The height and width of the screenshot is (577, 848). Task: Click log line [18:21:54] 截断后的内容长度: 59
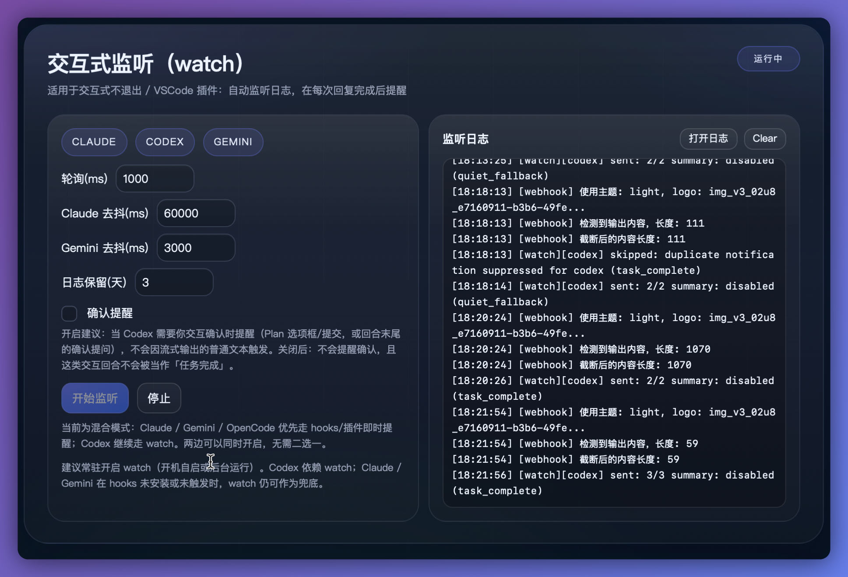(566, 459)
